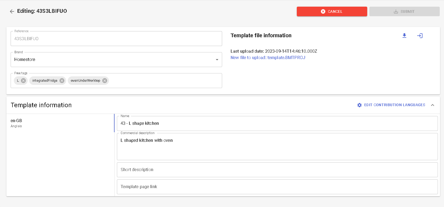Click the cancel X icon in CANCEL button
Image resolution: width=444 pixels, height=207 pixels.
click(323, 11)
